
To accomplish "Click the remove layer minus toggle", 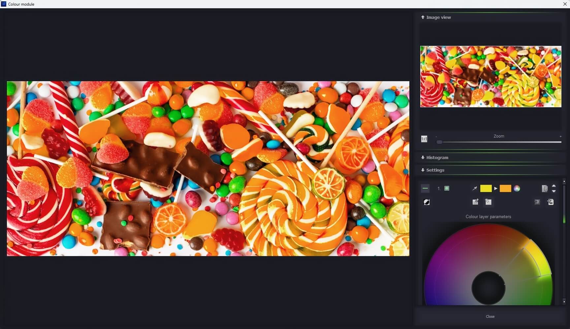I will tap(425, 188).
